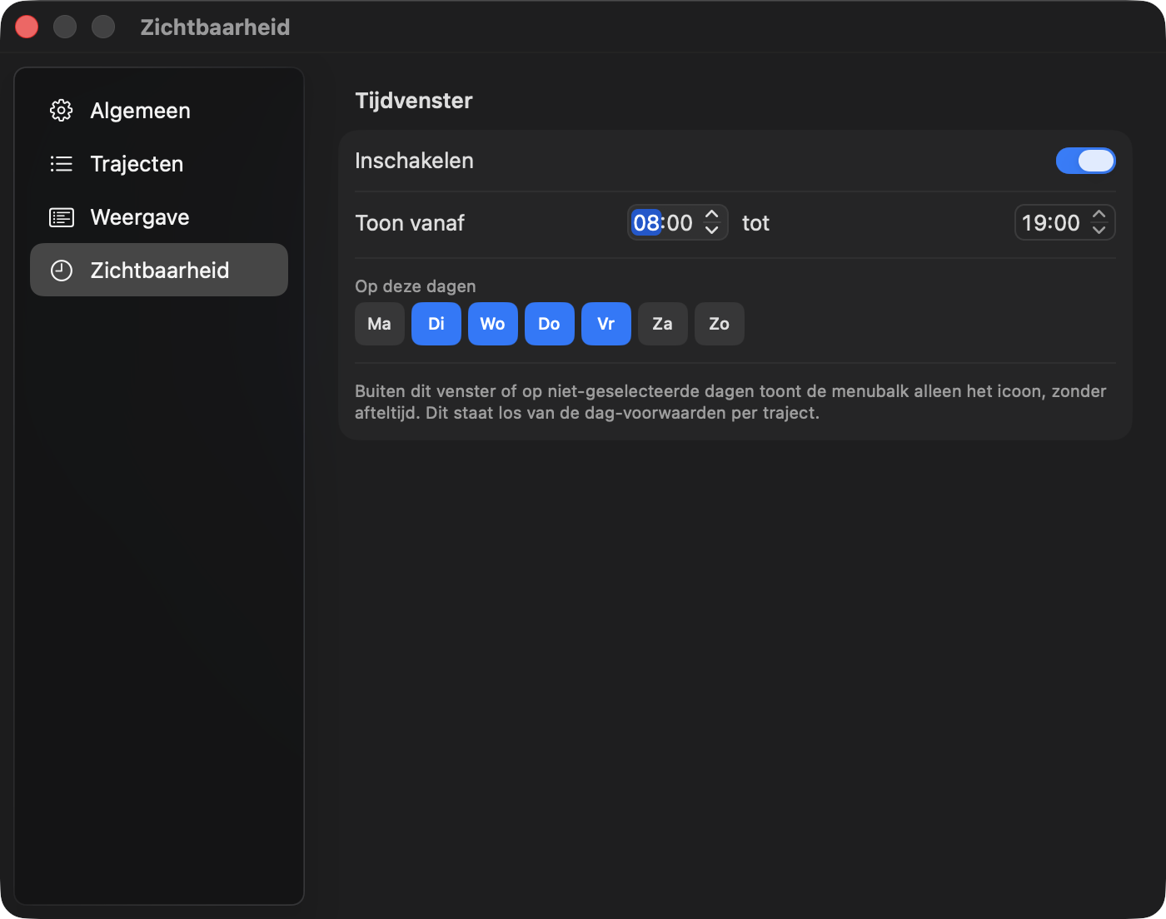
Task: Go to the Weergave section
Action: [x=159, y=217]
